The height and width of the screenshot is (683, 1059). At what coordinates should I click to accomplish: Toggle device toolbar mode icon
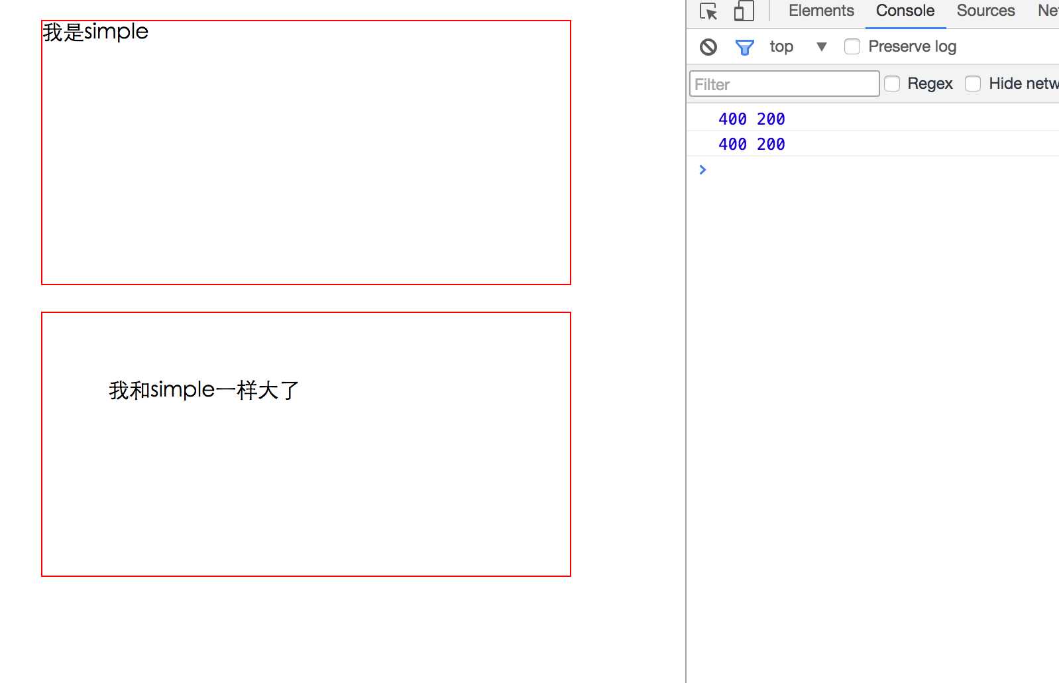(x=744, y=11)
